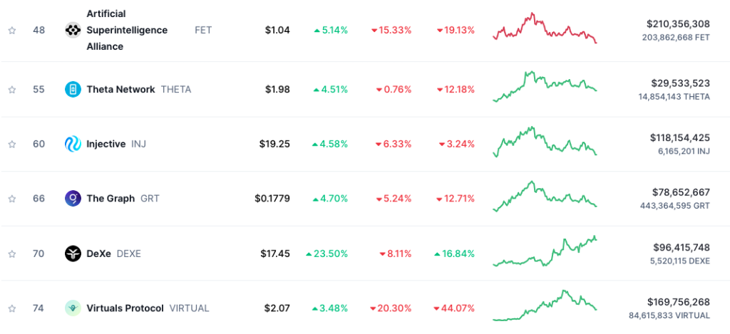This screenshot has height=334, width=730.
Task: Open DeXe 7-day sparkline chart
Action: click(545, 251)
